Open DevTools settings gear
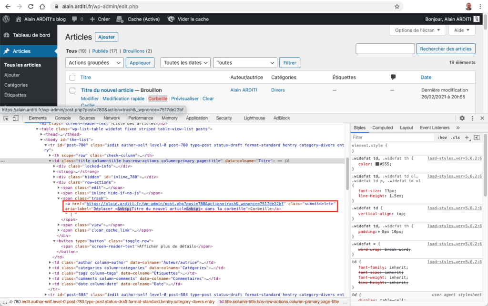The width and height of the screenshot is (488, 306). 462,118
